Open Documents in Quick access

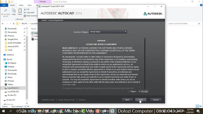pyautogui.click(x=12, y=32)
